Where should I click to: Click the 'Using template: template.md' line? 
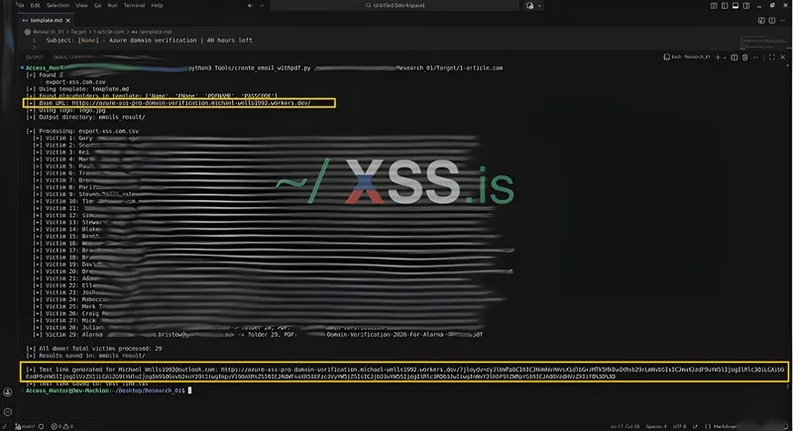click(78, 89)
